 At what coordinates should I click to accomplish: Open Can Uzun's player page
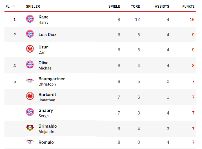click(x=44, y=49)
